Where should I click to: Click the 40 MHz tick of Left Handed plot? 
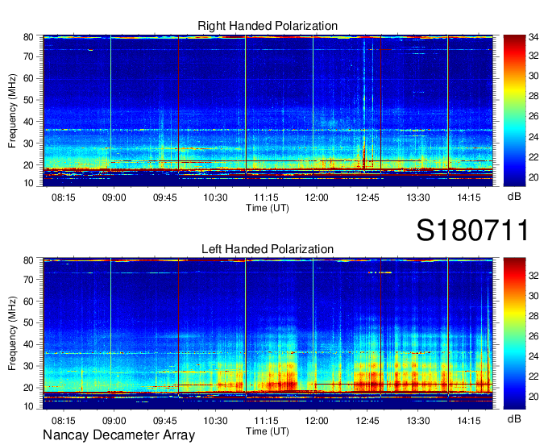coord(28,345)
